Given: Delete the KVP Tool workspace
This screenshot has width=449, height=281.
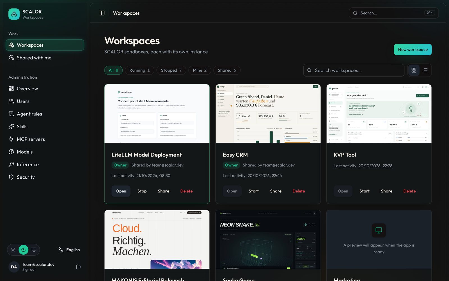Looking at the screenshot, I should click(409, 191).
